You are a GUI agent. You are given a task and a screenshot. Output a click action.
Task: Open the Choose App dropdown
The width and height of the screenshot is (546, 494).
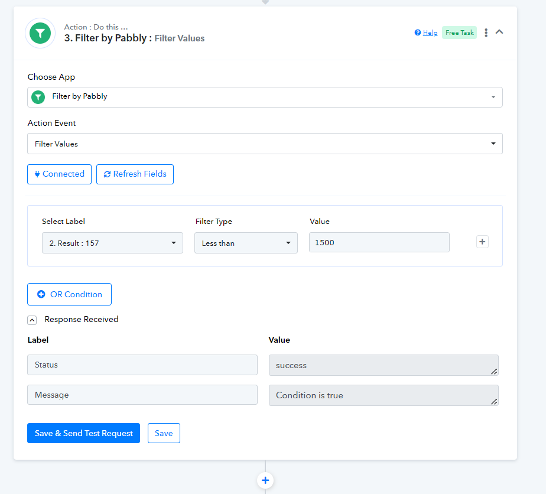[265, 97]
